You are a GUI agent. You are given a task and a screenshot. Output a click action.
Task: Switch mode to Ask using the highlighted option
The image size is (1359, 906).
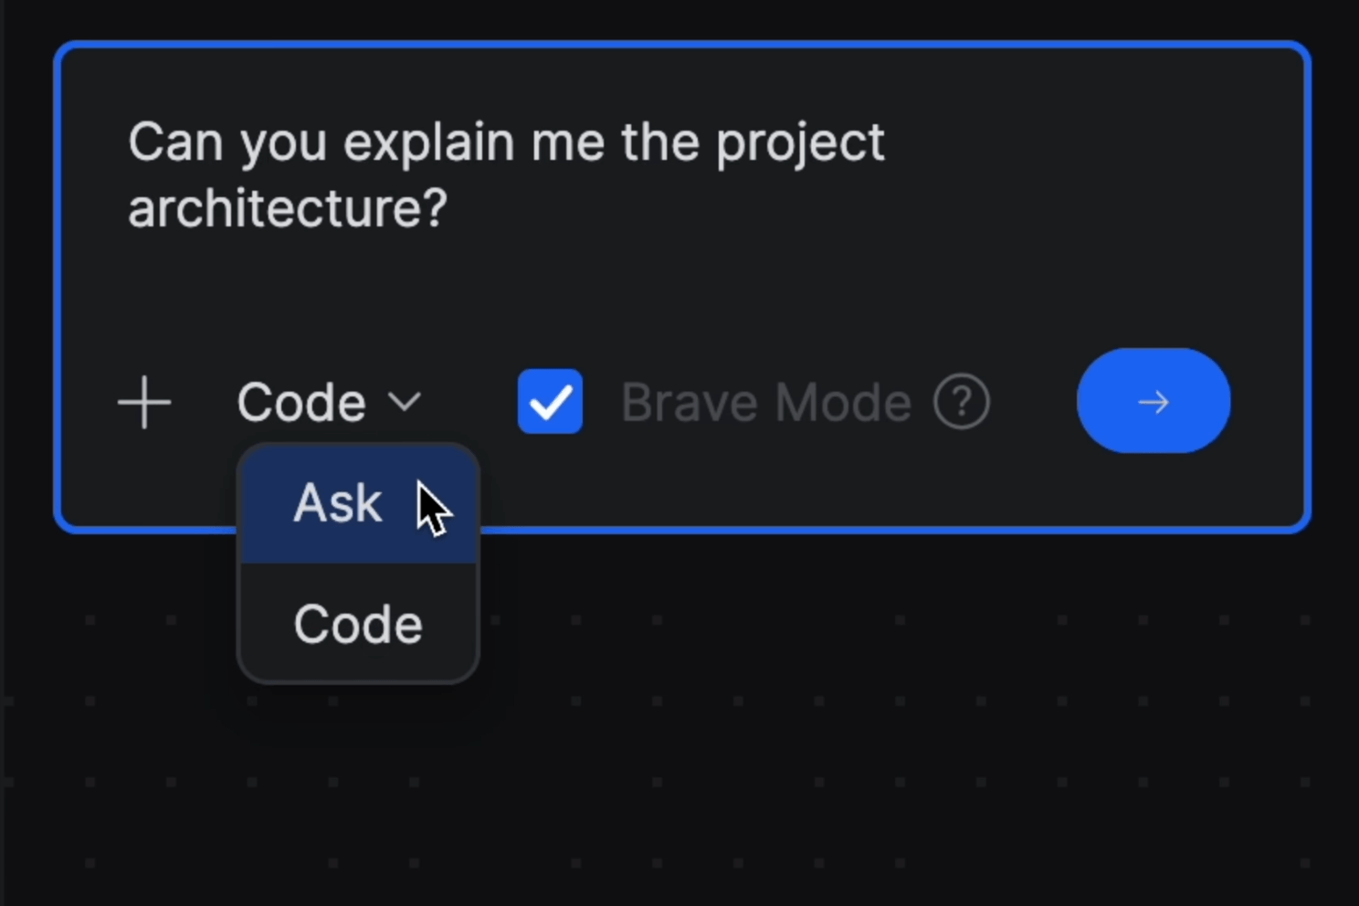[338, 503]
